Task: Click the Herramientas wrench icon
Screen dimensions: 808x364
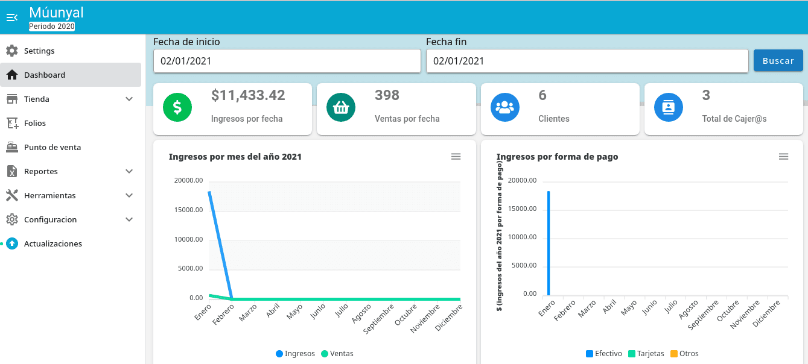Action: coord(12,195)
